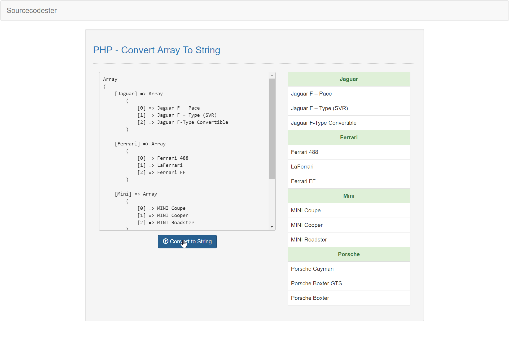Click the Ferrari FF row
Image resolution: width=509 pixels, height=341 pixels.
[349, 181]
